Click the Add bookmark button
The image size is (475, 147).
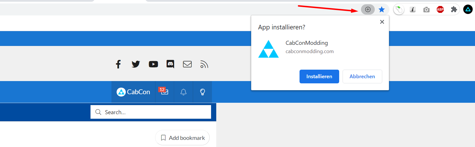click(182, 138)
